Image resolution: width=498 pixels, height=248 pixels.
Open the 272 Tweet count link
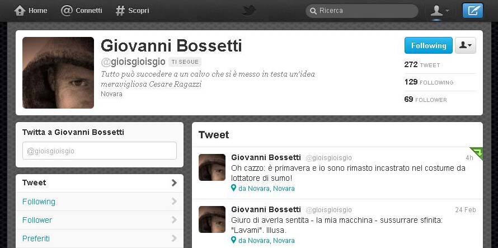[x=422, y=65]
